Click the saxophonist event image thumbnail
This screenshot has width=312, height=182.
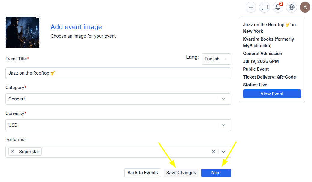point(23,32)
